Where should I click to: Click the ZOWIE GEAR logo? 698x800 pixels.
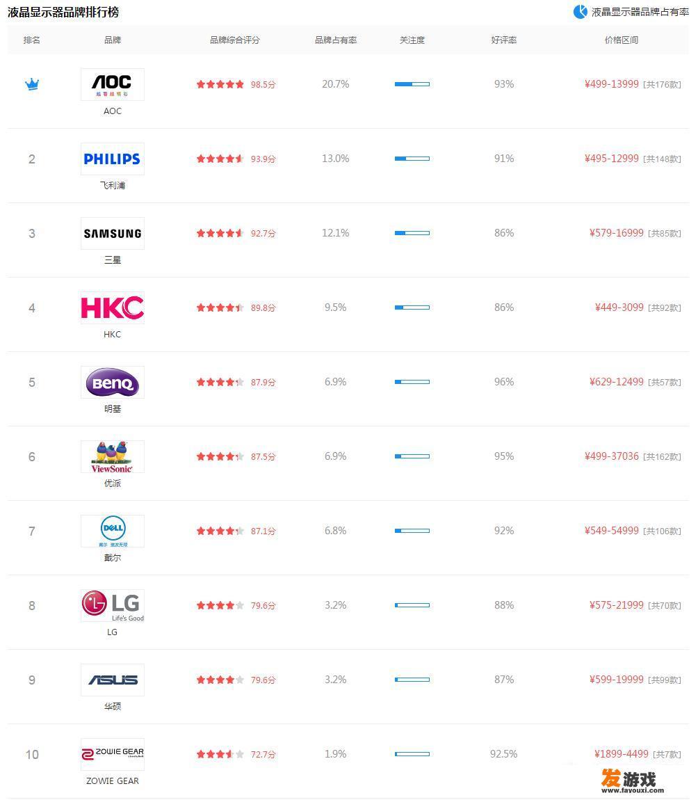point(112,755)
